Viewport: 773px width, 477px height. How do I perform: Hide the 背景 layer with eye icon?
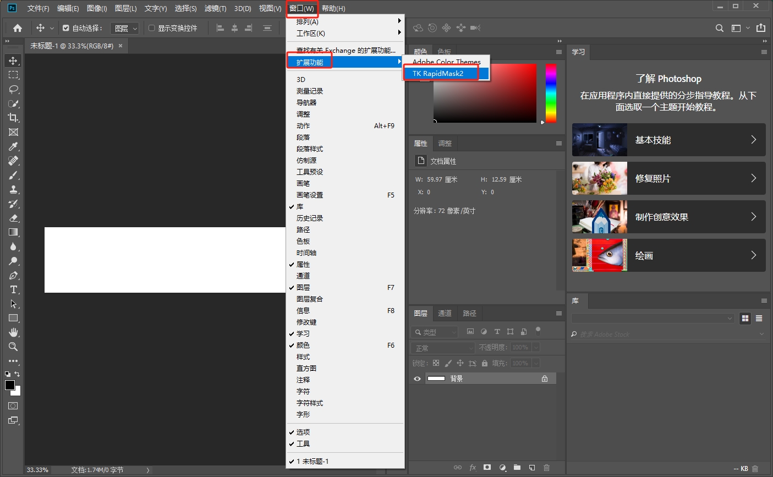point(417,379)
